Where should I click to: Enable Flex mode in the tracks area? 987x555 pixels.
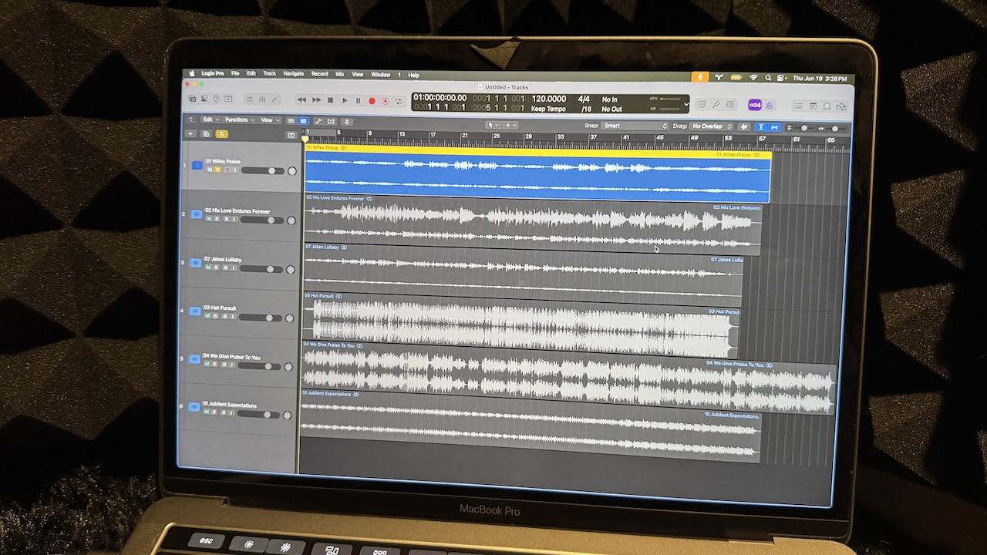(332, 122)
